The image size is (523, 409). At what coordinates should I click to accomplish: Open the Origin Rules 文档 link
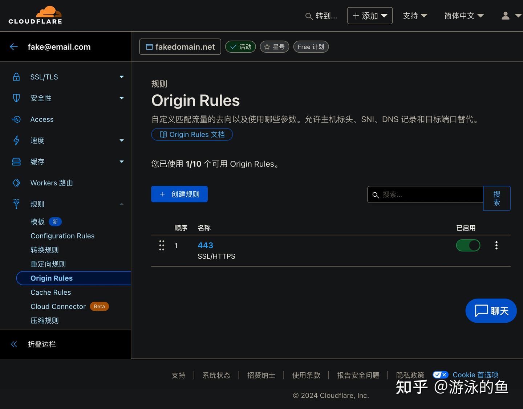pos(192,134)
